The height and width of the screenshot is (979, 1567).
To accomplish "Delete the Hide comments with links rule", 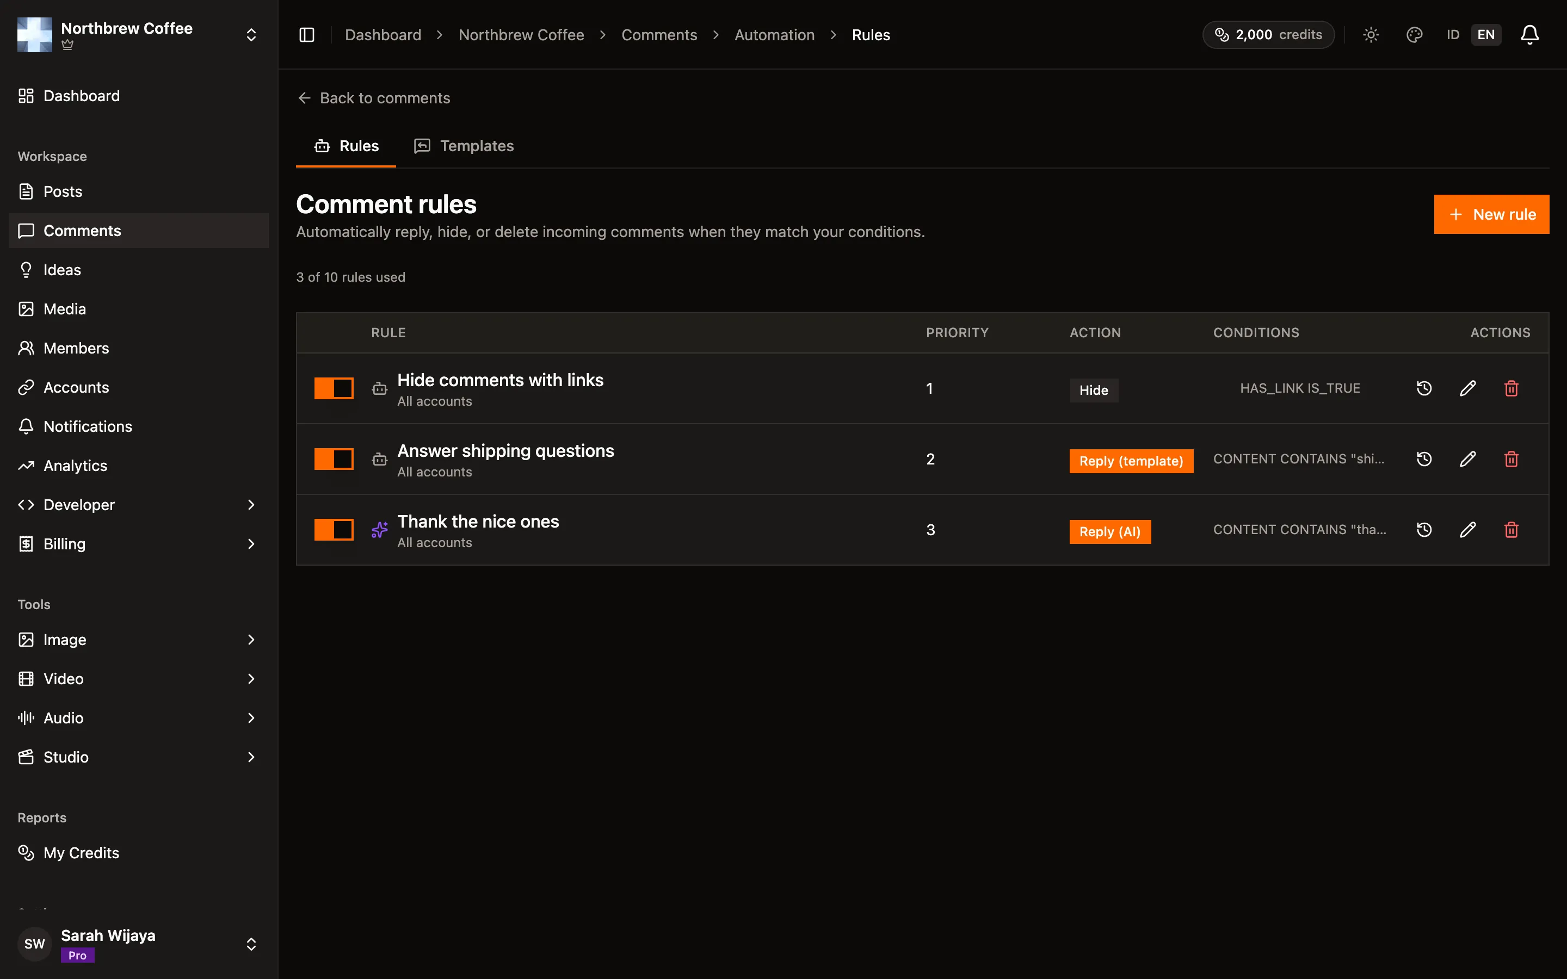I will tap(1512, 388).
